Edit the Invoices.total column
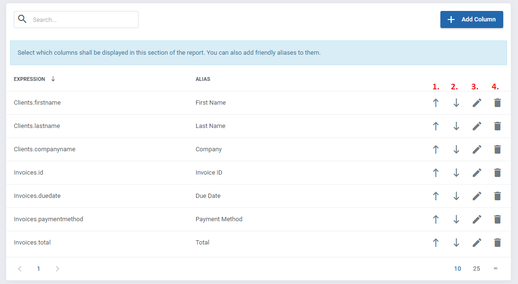518x284 pixels. coord(477,243)
